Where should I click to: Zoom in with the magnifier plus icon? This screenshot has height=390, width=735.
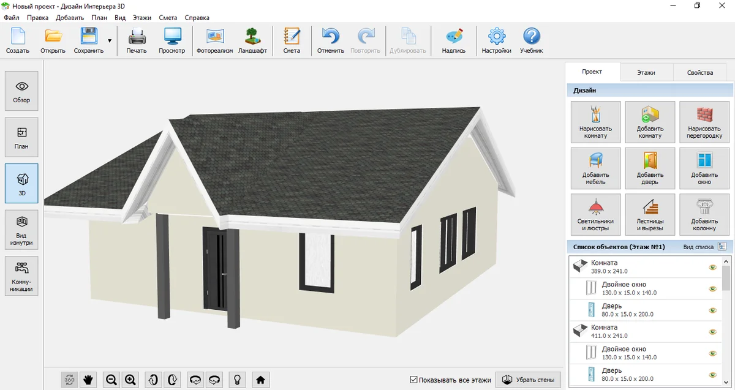[130, 380]
